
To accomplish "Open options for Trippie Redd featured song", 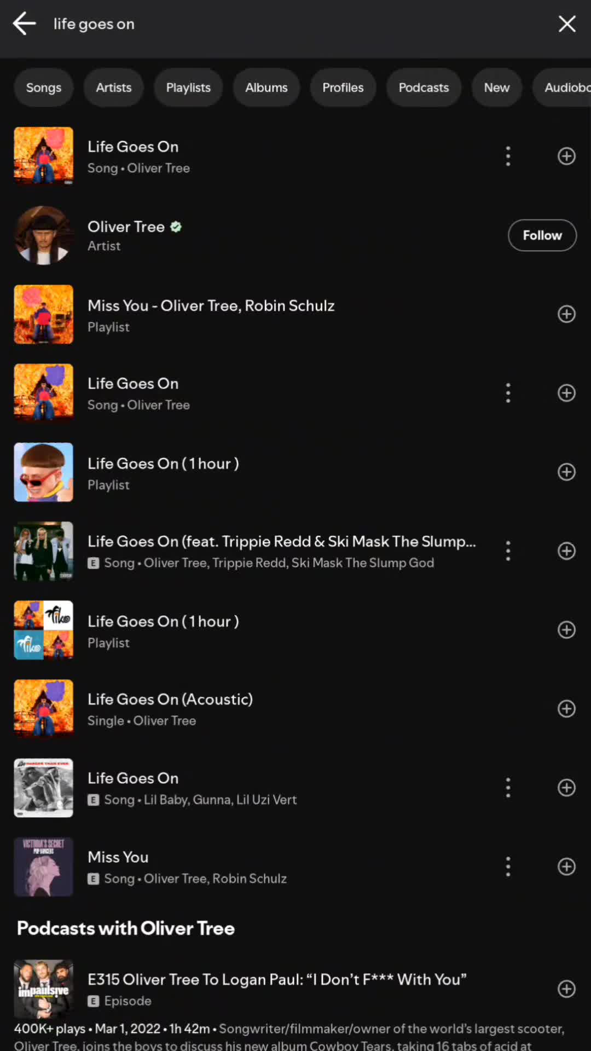I will tap(508, 551).
